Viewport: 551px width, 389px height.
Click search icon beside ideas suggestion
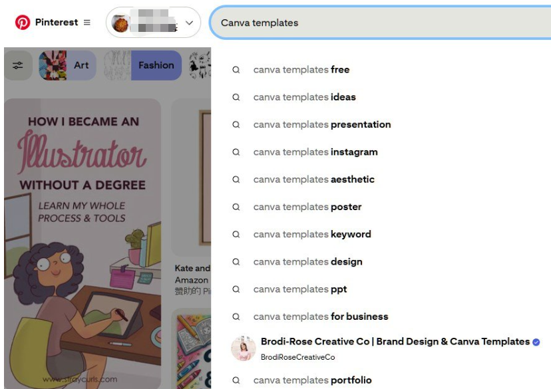pyautogui.click(x=236, y=97)
